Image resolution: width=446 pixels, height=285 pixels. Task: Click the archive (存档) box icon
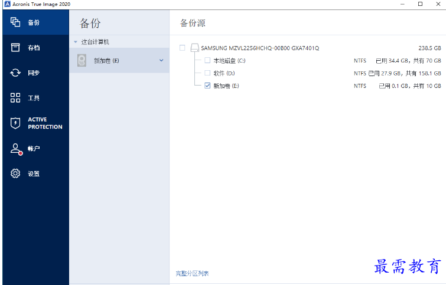pyautogui.click(x=15, y=47)
